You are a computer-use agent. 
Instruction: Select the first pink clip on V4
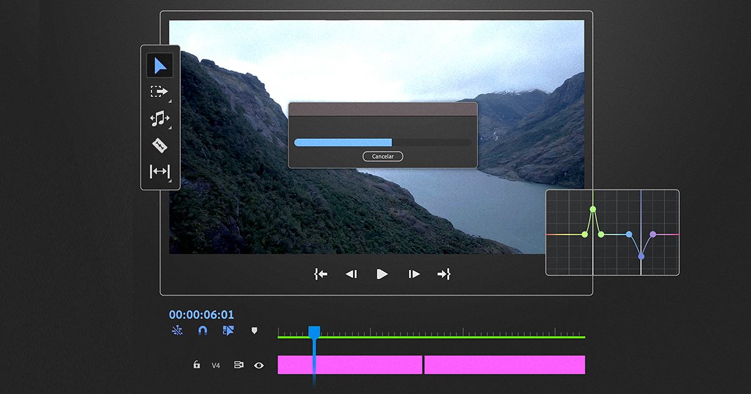tap(350, 365)
